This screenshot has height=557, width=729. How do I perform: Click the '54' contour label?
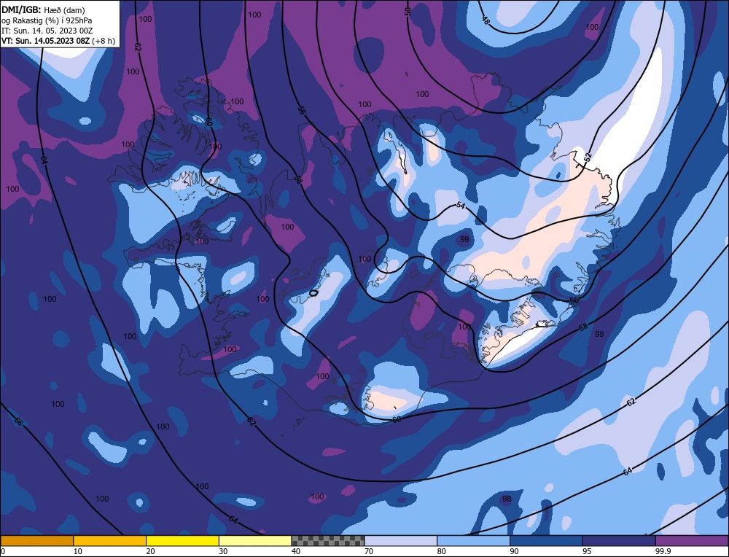460,205
